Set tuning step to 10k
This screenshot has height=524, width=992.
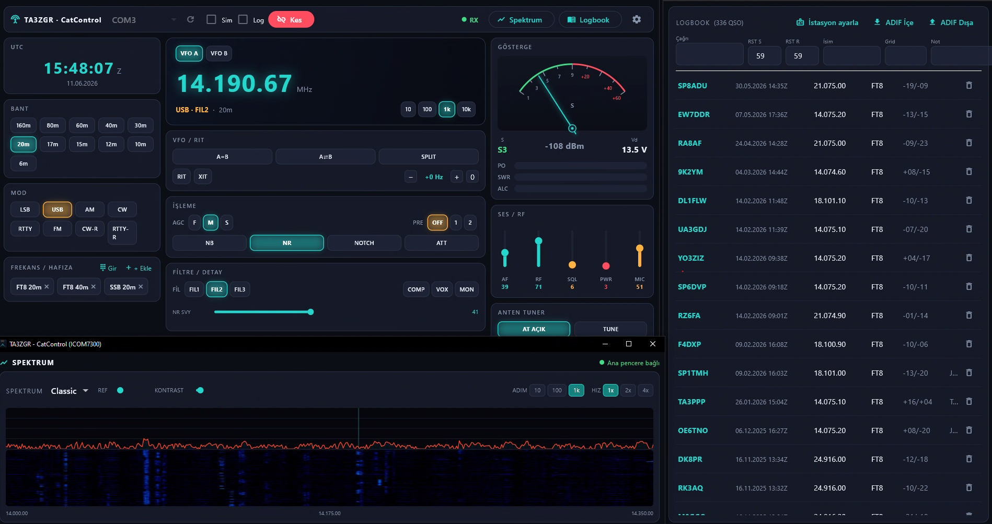(x=466, y=109)
